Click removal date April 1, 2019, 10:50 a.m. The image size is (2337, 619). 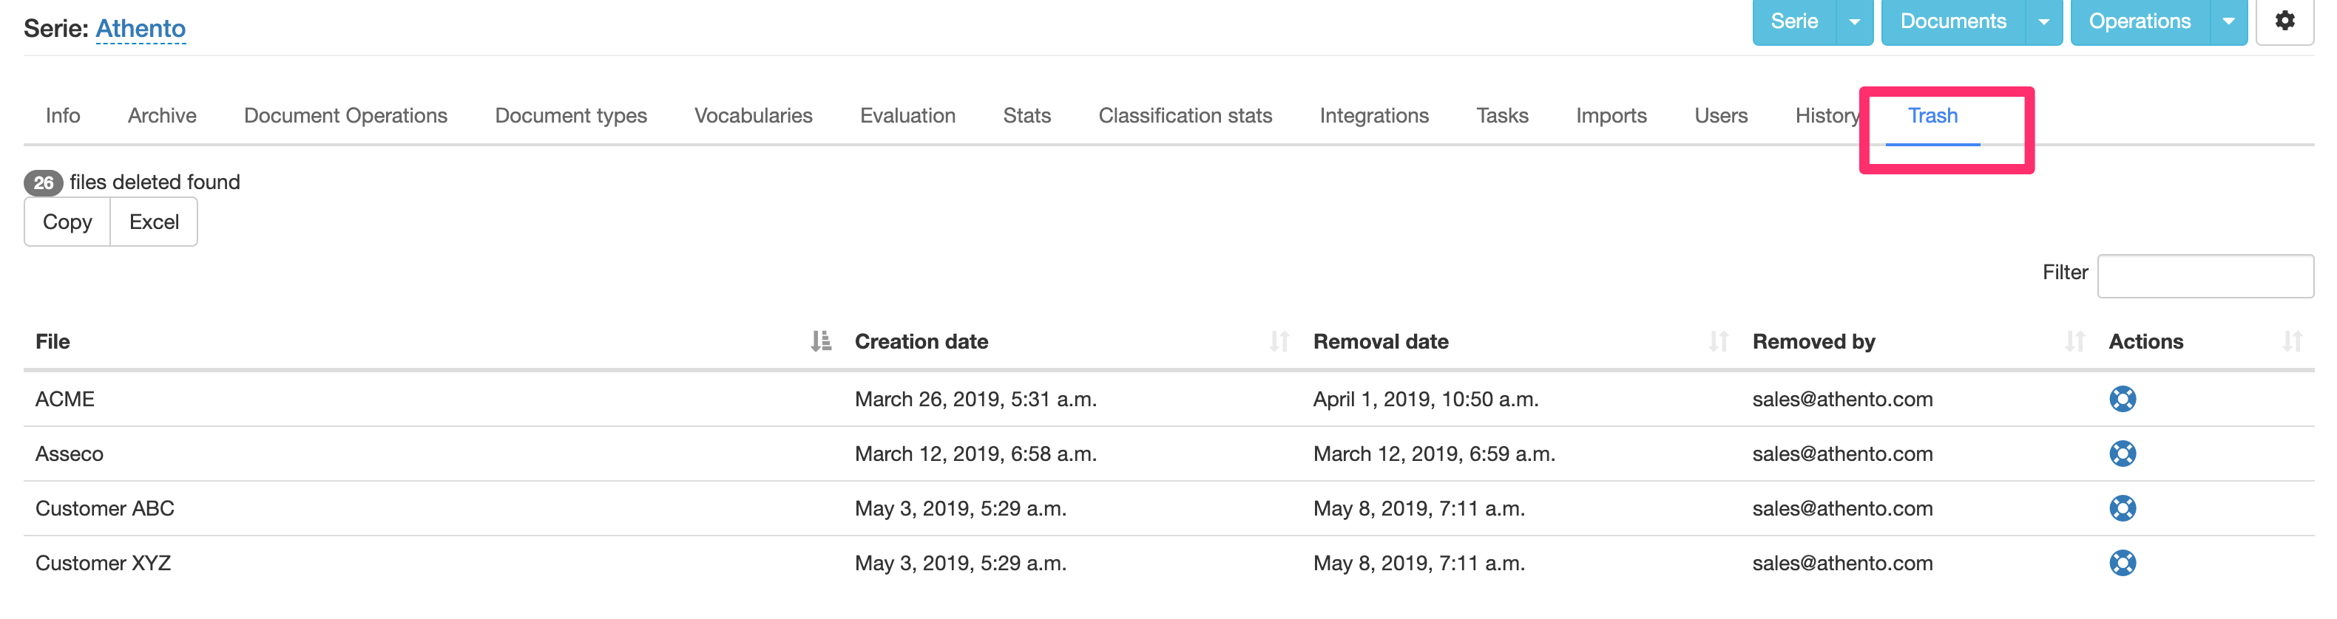[x=1425, y=399]
